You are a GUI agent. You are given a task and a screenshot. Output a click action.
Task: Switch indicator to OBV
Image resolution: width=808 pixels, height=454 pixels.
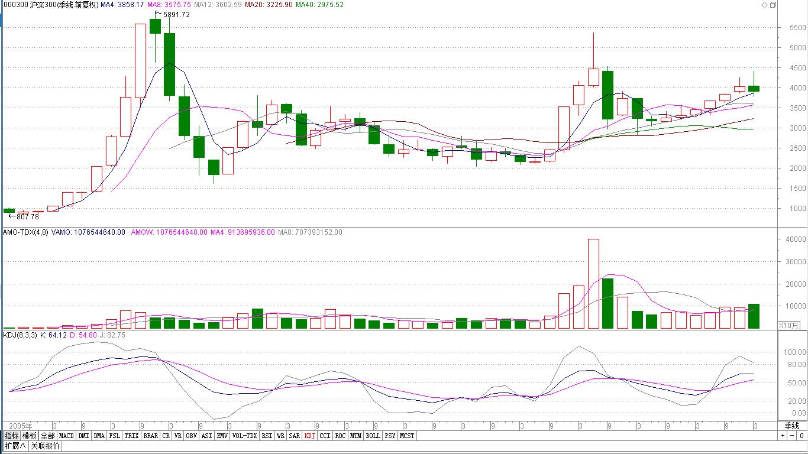192,436
